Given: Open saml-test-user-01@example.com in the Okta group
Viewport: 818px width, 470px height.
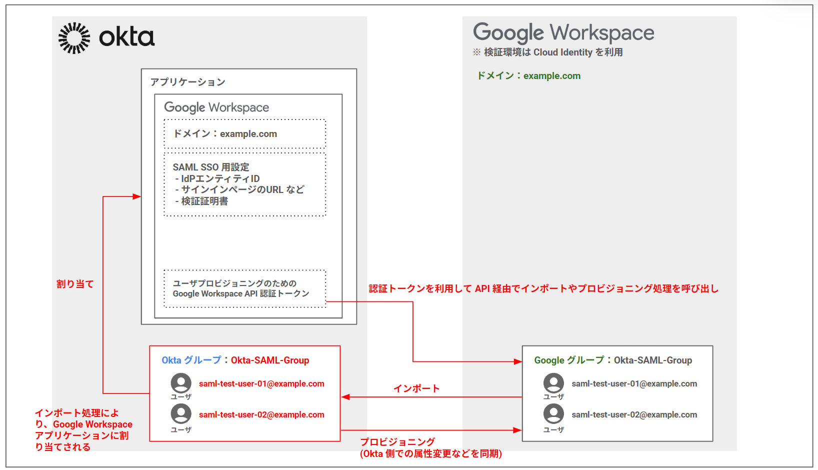Looking at the screenshot, I should point(261,383).
